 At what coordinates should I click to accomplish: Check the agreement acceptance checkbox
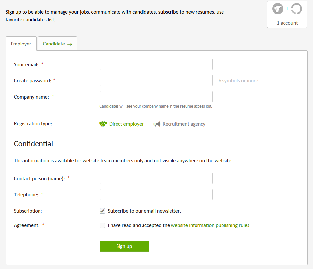[102, 225]
